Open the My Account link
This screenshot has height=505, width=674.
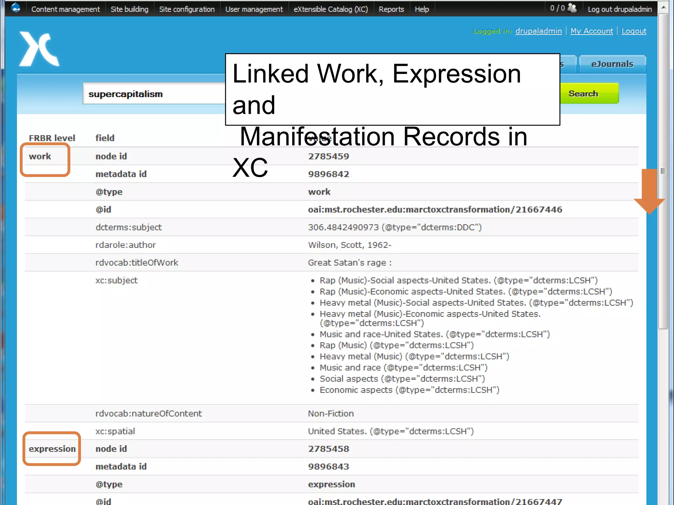591,31
